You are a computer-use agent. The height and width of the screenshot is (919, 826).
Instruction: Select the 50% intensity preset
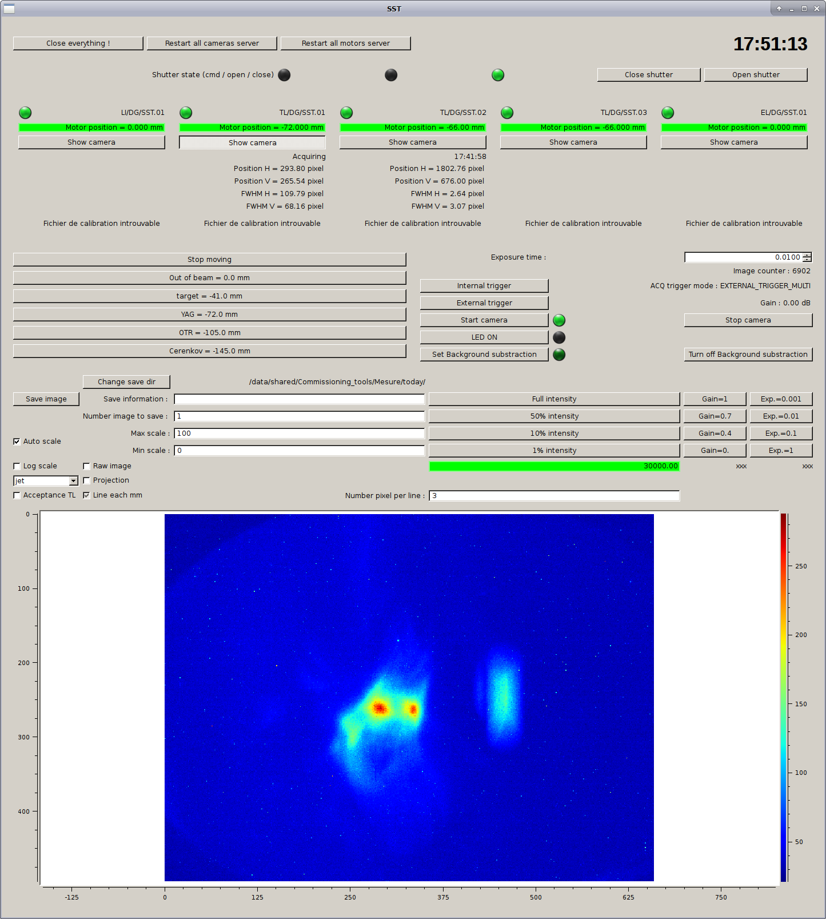[x=553, y=416]
